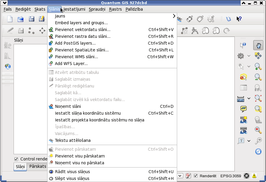The height and width of the screenshot is (182, 266).
Task: Select the Pan map hand tool
Action: point(258,45)
